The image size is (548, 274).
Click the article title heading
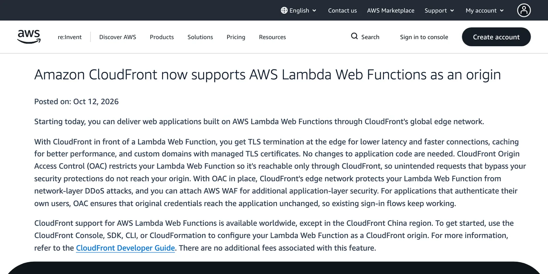click(x=267, y=75)
